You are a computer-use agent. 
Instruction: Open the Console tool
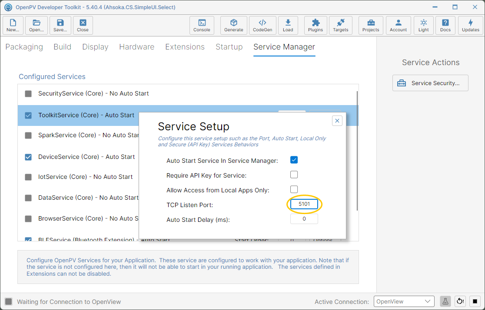(x=202, y=25)
